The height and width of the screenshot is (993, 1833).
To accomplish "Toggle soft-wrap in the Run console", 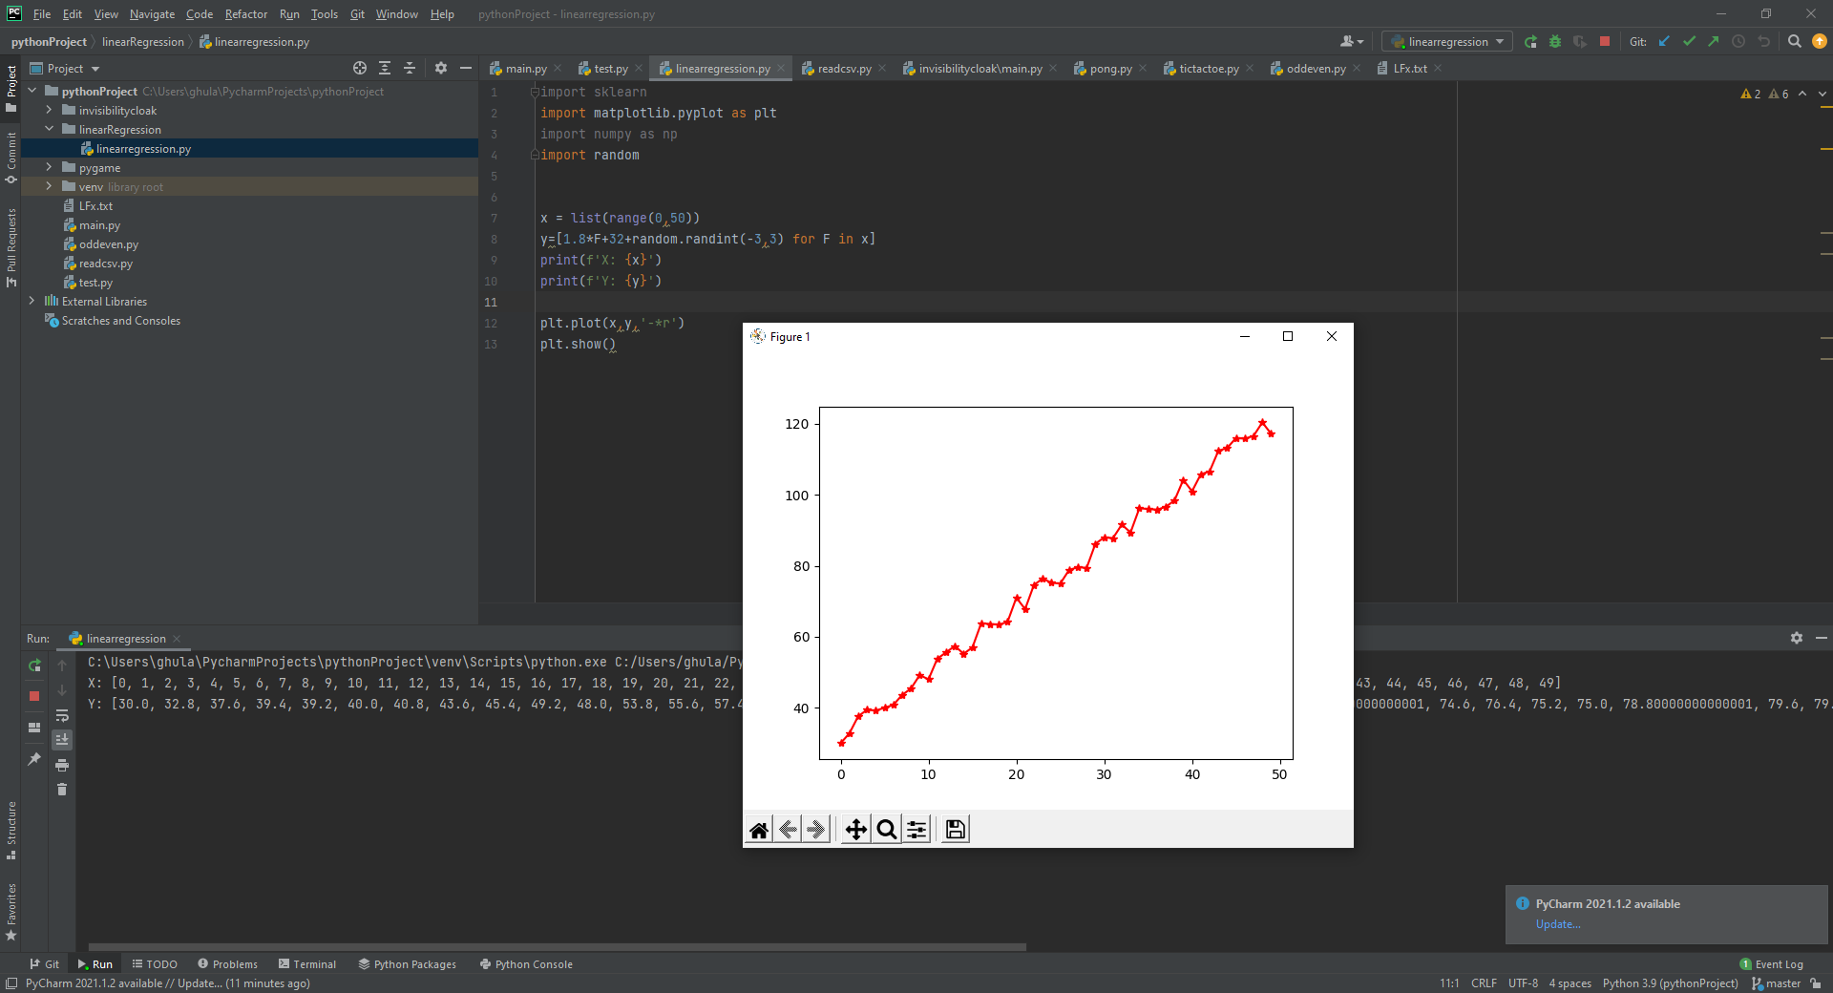I will [x=62, y=715].
